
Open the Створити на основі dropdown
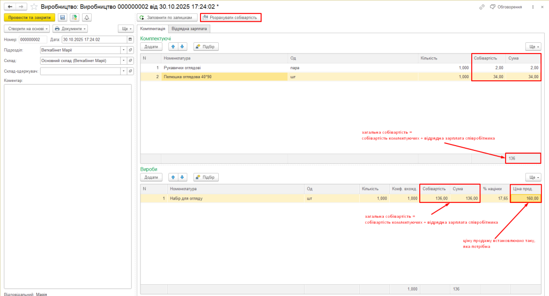click(27, 28)
